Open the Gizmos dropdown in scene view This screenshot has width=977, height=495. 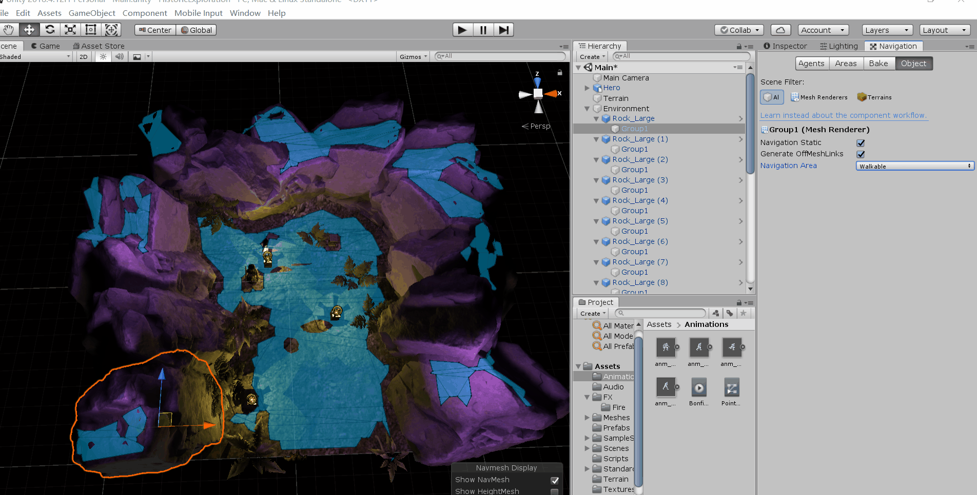[413, 56]
